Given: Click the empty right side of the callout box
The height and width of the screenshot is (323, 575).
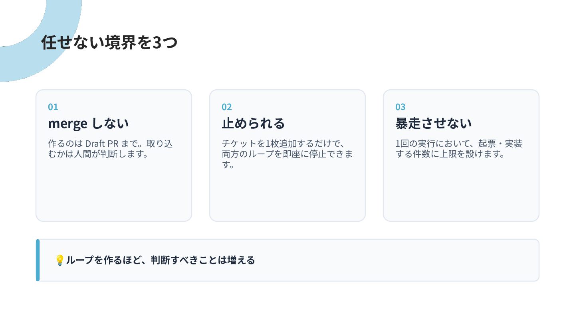Looking at the screenshot, I should pyautogui.click(x=399, y=260).
